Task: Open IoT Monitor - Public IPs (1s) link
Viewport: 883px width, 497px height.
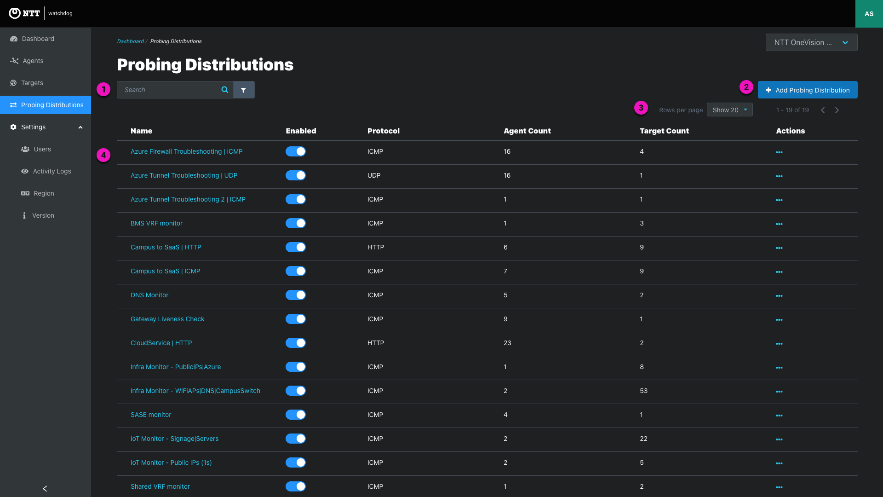Action: click(x=171, y=462)
